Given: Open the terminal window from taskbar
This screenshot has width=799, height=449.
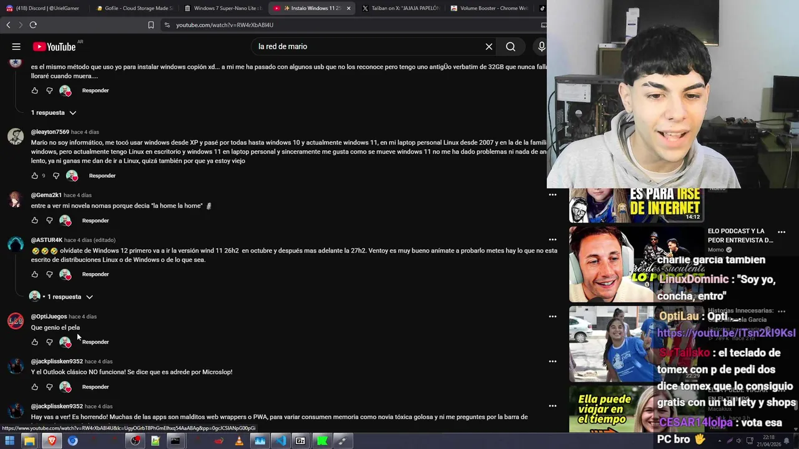Looking at the screenshot, I should tap(175, 441).
